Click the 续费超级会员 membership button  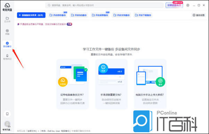[174, 5]
